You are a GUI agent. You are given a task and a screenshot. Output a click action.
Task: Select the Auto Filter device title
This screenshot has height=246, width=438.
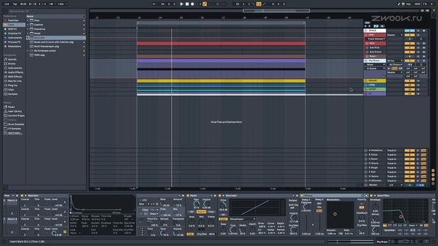click(383, 195)
